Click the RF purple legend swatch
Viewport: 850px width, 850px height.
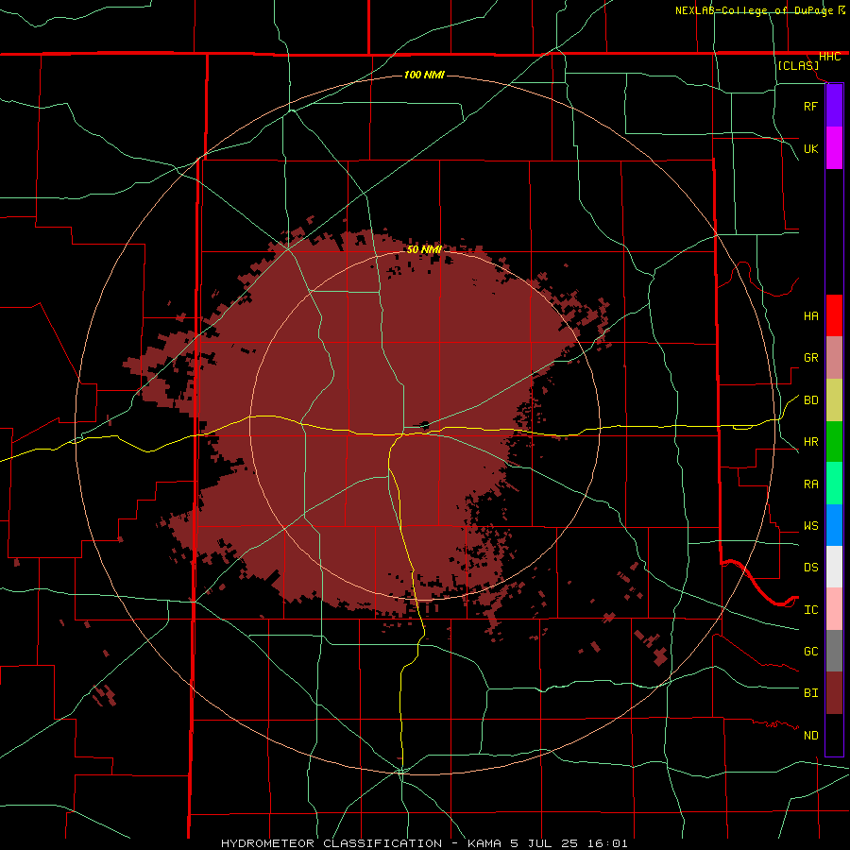point(834,106)
